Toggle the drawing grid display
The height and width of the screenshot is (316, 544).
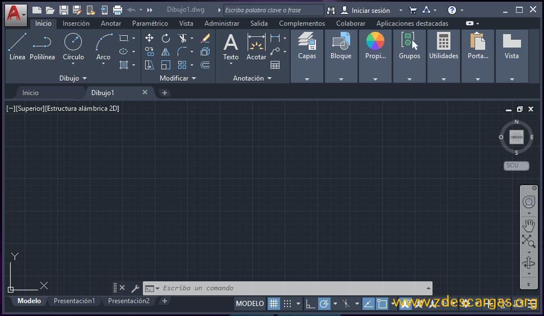tap(274, 304)
